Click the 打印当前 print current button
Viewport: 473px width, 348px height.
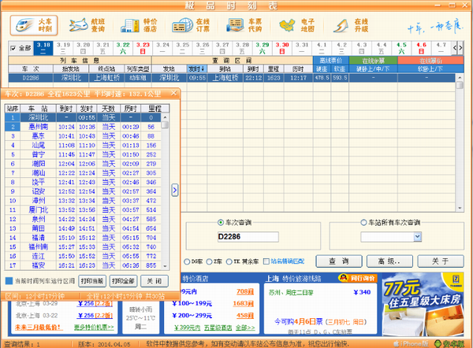pyautogui.click(x=92, y=281)
